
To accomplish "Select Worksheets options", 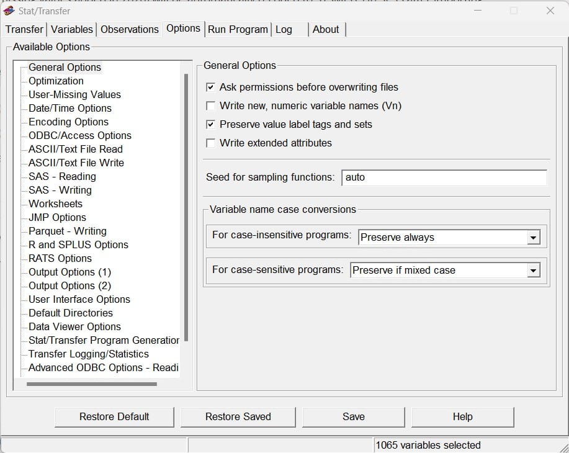I will 55,204.
